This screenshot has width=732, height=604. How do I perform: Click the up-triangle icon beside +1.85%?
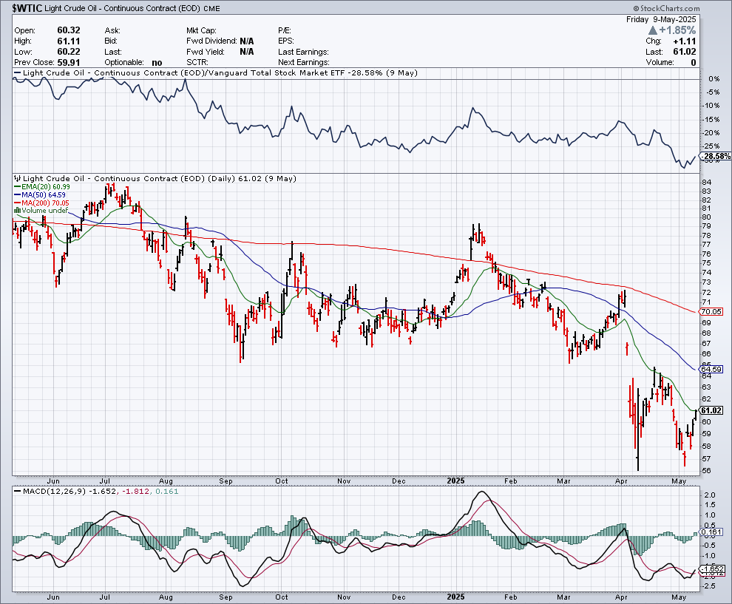pos(653,30)
